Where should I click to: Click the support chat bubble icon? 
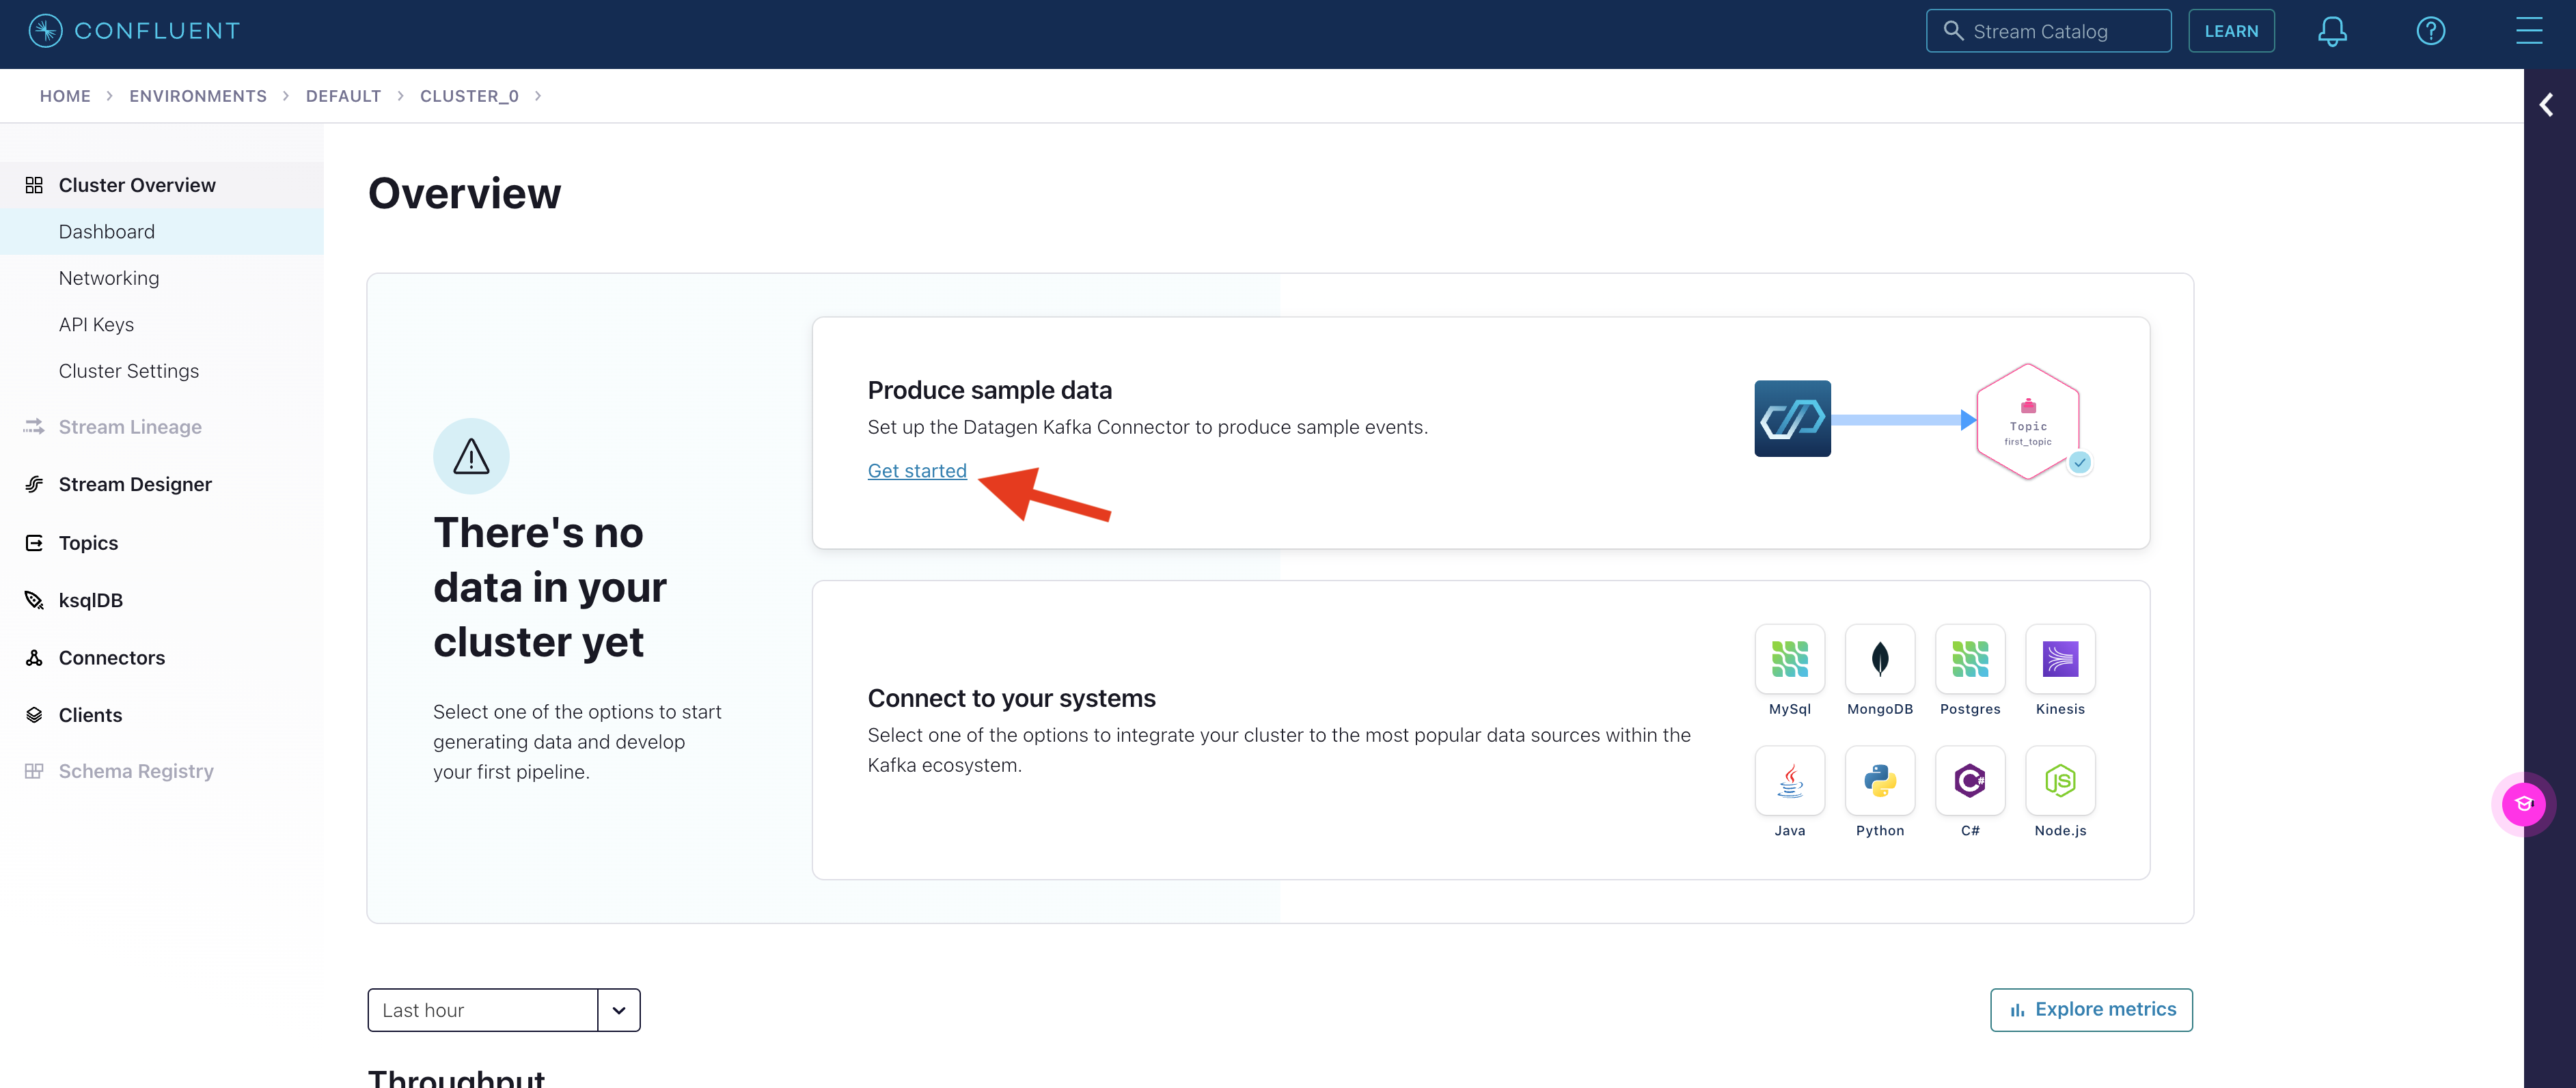click(2523, 804)
